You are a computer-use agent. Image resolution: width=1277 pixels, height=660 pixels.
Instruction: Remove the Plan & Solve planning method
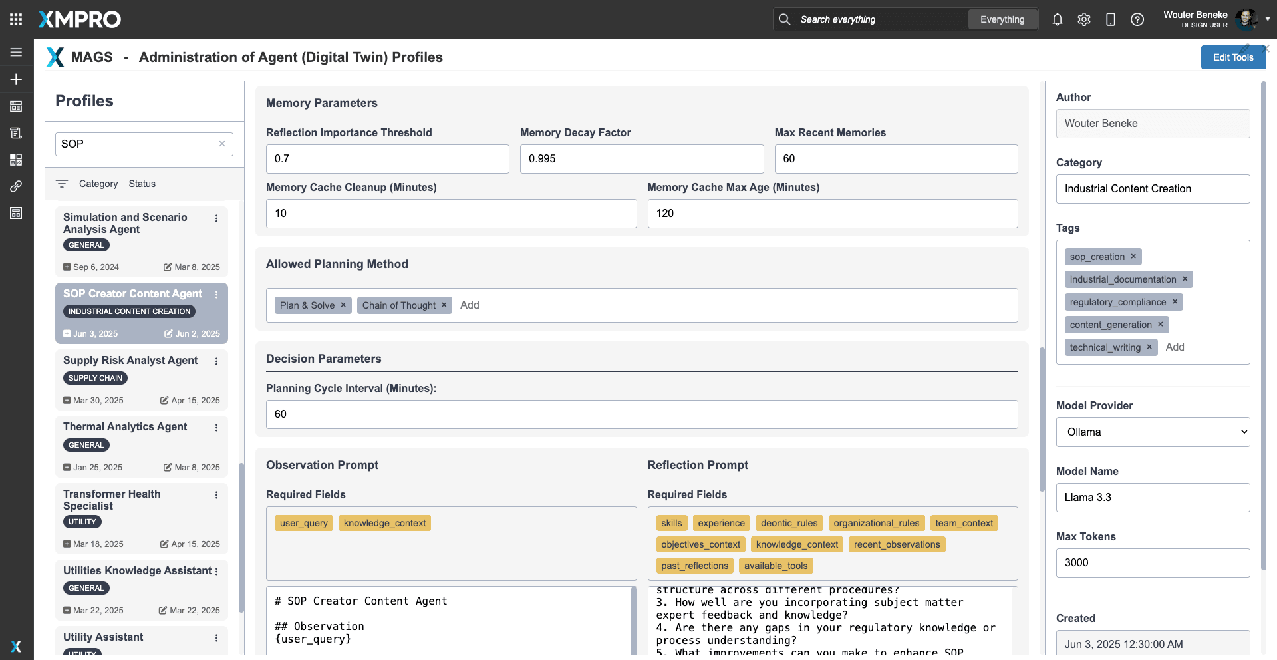[343, 305]
